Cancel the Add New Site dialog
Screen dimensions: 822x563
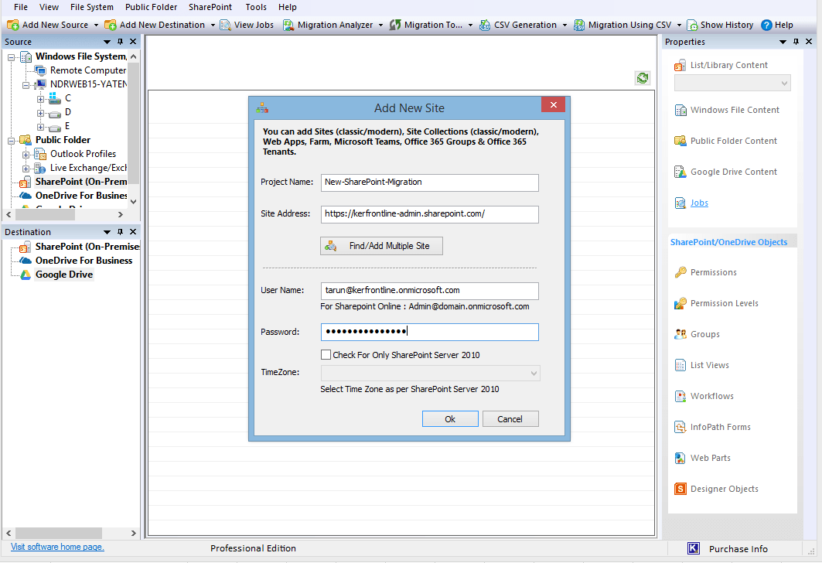click(x=510, y=419)
